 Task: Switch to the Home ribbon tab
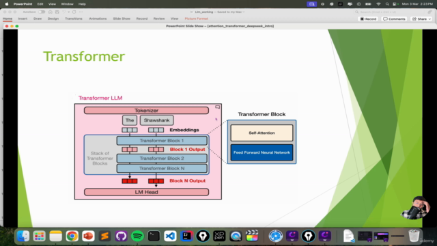coord(8,18)
